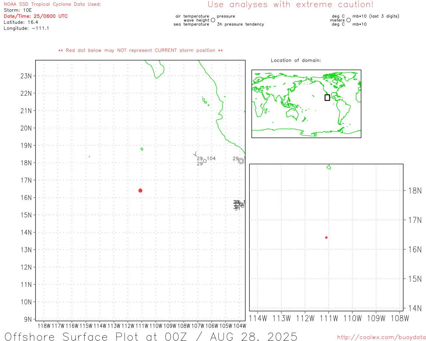
Task: Click "16N" label on zoomed map axis
Action: pos(415,249)
